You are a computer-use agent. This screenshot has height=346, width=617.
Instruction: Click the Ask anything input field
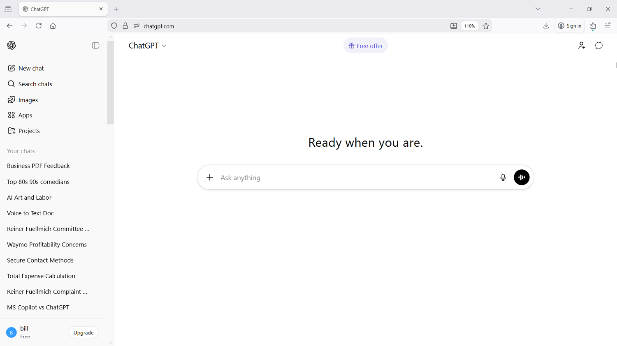pyautogui.click(x=354, y=178)
